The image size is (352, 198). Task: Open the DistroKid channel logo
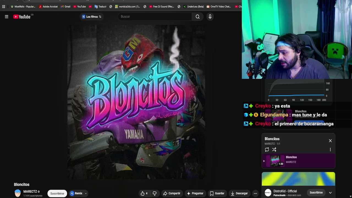click(268, 193)
